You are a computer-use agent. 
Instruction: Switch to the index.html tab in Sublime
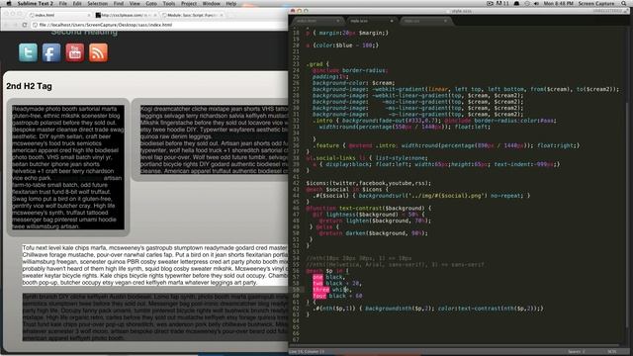[x=317, y=21]
